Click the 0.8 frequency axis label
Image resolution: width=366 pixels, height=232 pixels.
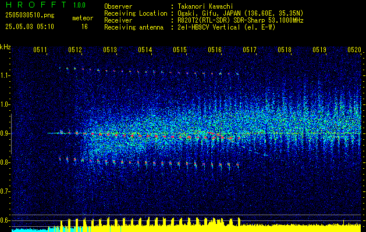(4, 162)
